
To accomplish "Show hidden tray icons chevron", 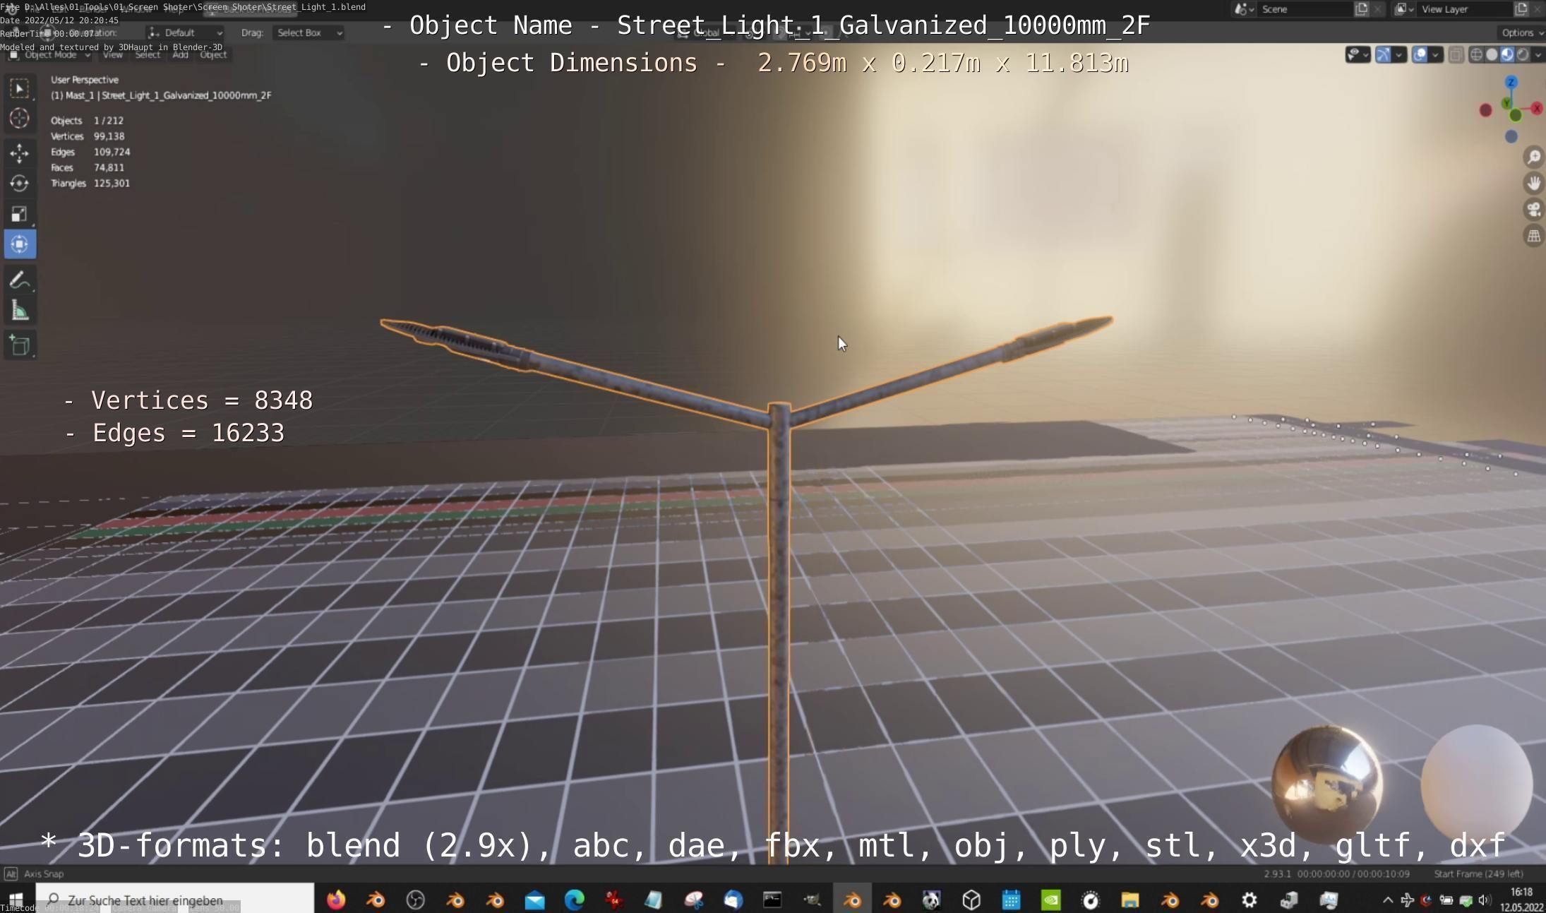I will (1387, 900).
